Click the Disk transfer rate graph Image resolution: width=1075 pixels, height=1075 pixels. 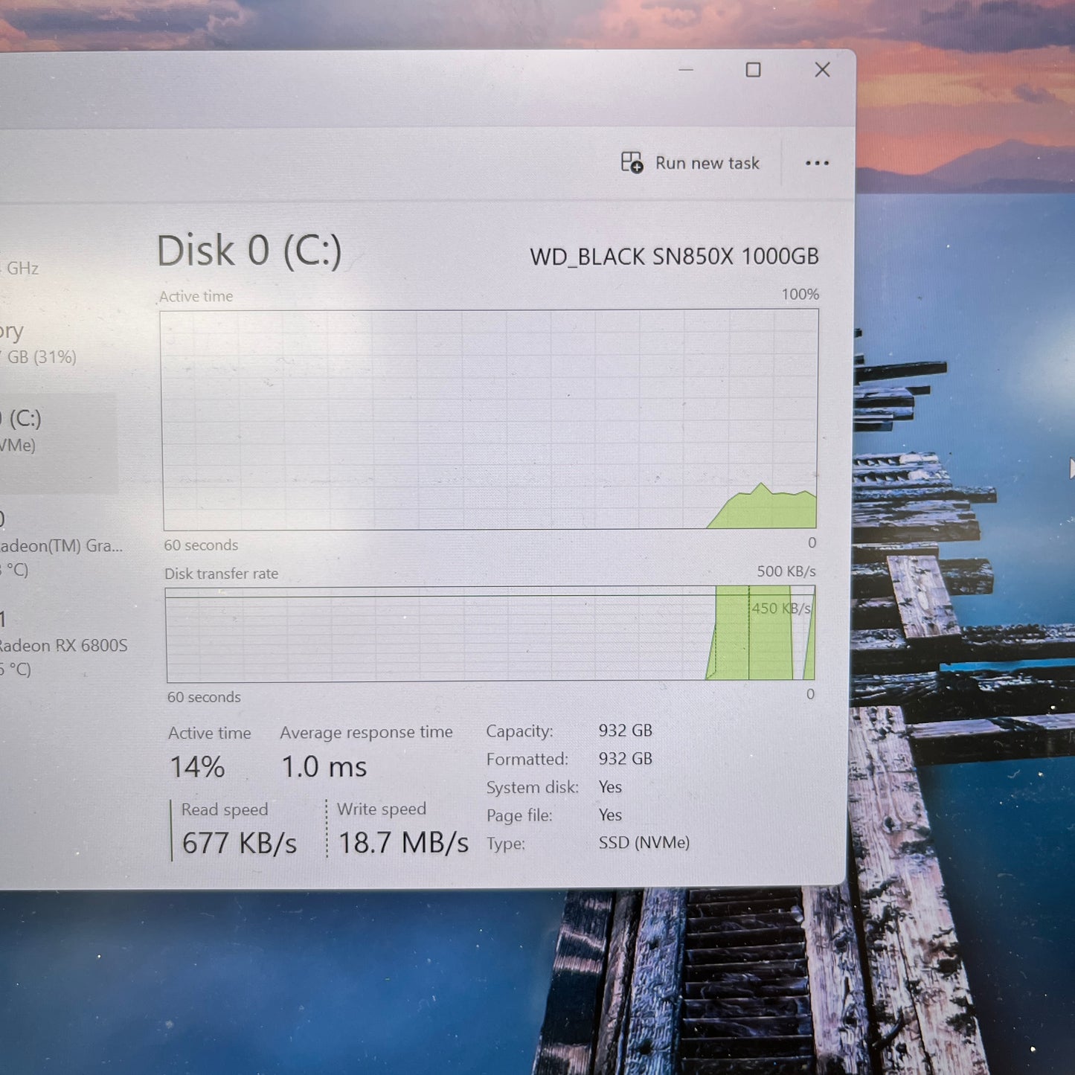click(490, 634)
